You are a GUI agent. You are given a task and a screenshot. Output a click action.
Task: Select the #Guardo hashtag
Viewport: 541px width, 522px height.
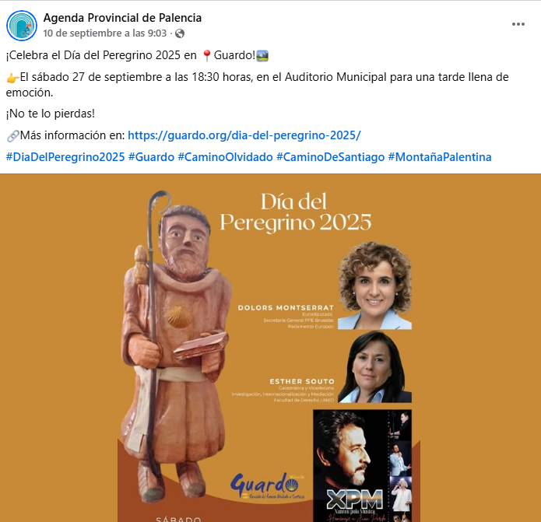pos(152,157)
